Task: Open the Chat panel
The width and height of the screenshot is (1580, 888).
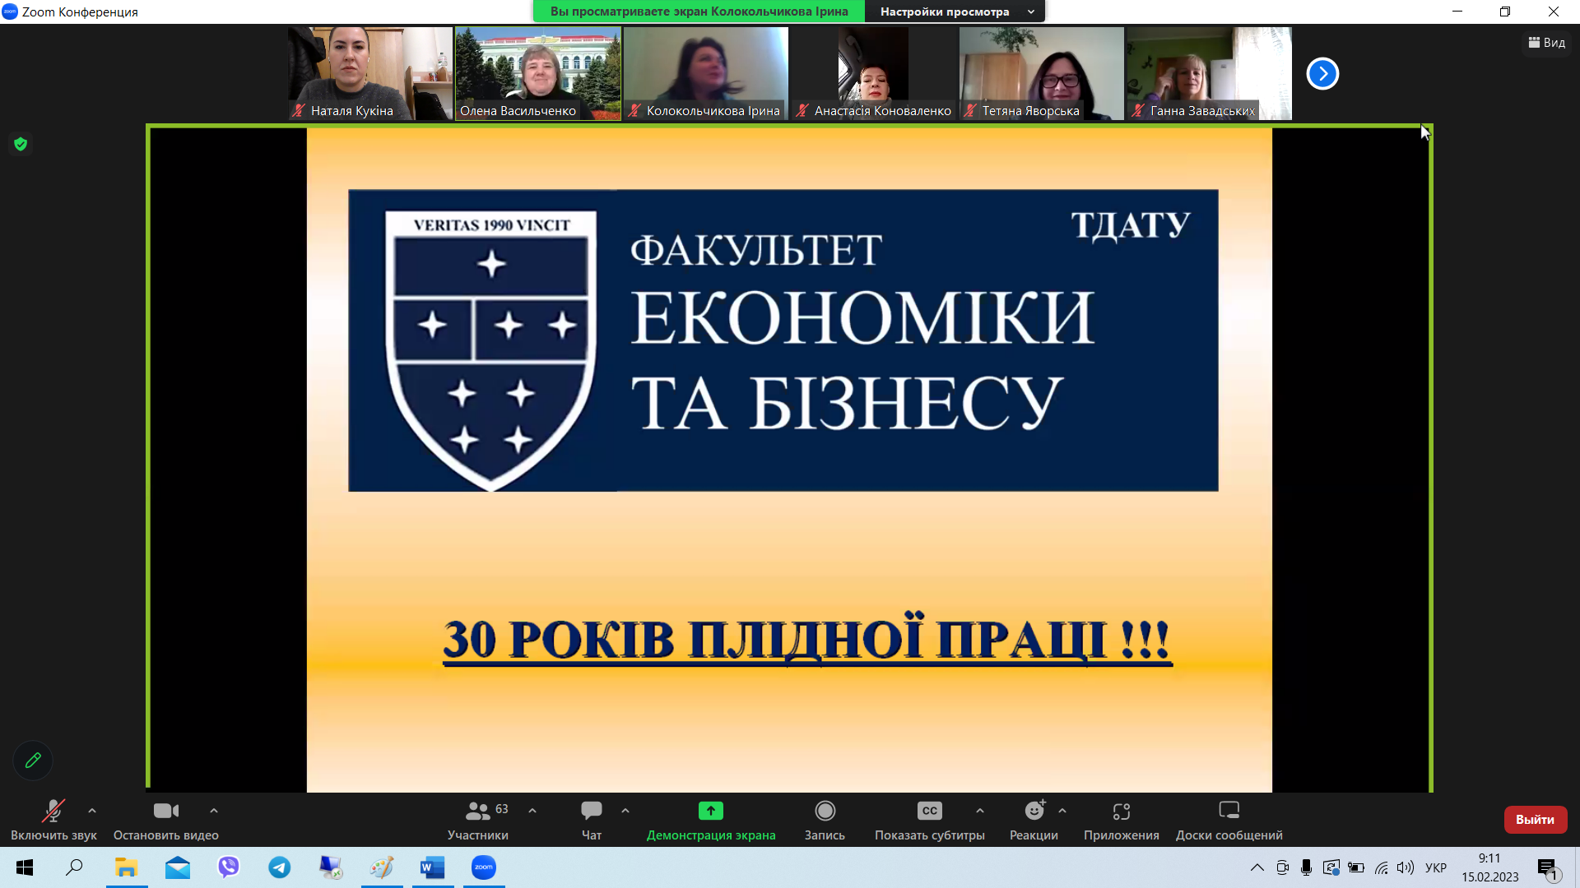Action: [591, 812]
